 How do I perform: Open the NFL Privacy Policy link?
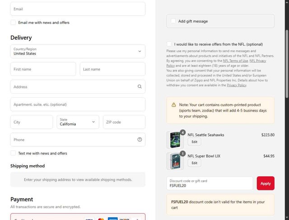pyautogui.click(x=258, y=61)
